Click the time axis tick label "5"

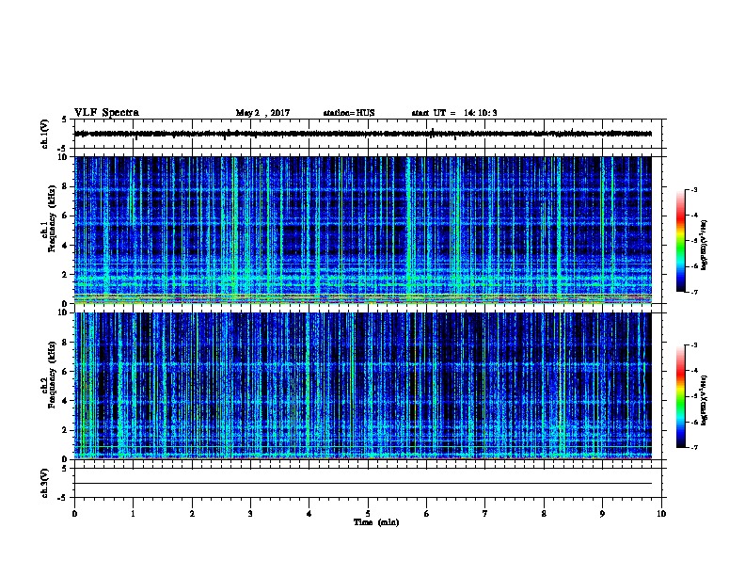click(368, 514)
